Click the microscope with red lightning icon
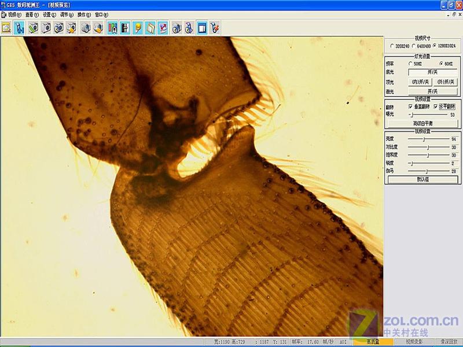The height and width of the screenshot is (347, 463). tap(215, 28)
